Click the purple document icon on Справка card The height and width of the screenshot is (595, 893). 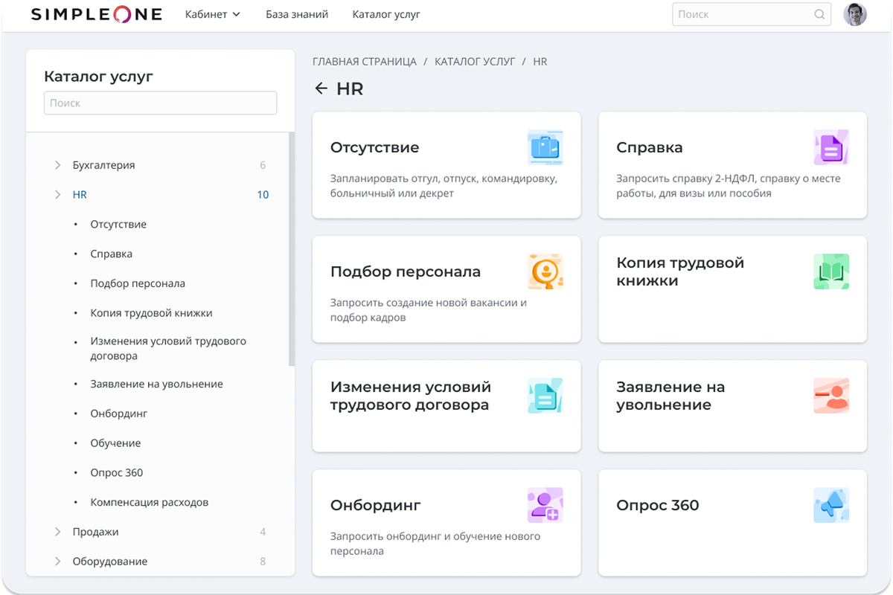(830, 147)
